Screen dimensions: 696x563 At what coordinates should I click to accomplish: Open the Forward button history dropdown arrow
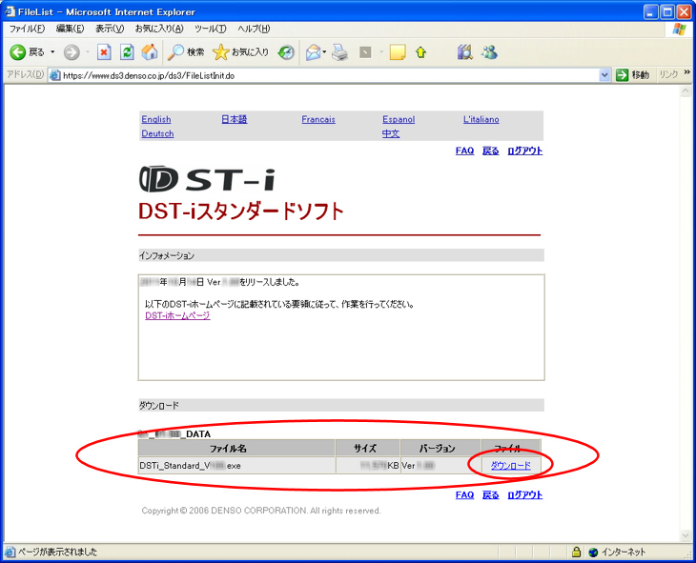tap(88, 52)
